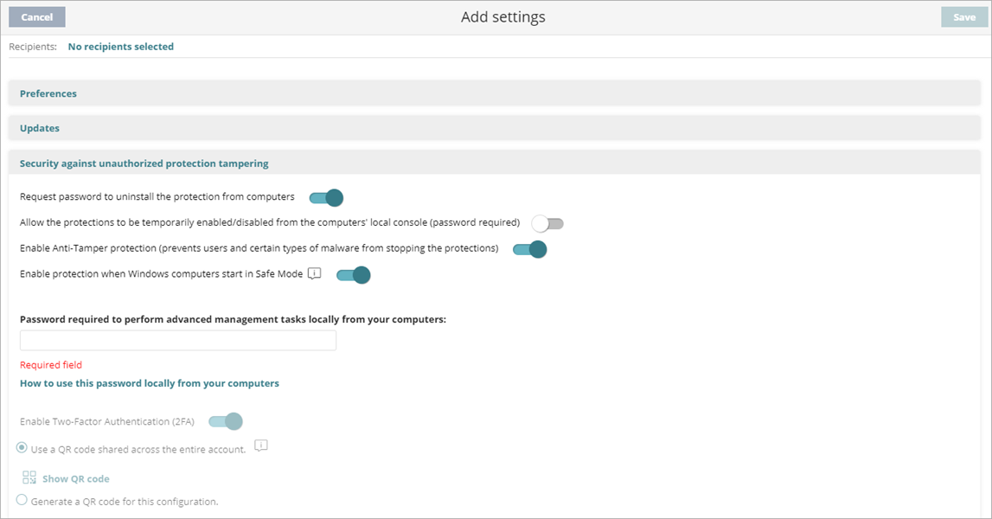Enable temporary disabling of protections from local console

coord(547,222)
